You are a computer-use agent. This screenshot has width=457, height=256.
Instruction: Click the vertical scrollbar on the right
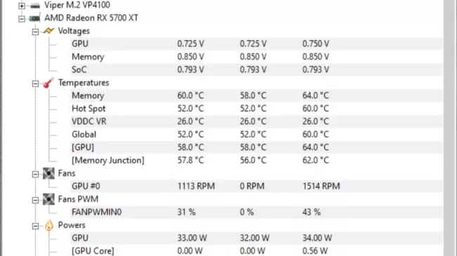point(450,128)
